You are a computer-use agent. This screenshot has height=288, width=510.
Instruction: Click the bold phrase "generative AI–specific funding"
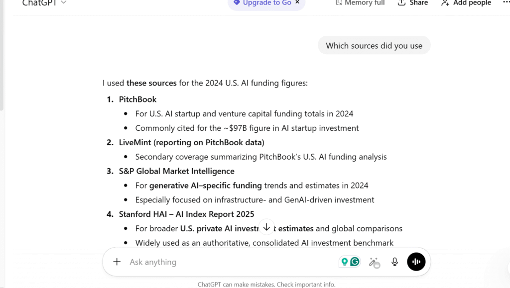click(x=206, y=186)
